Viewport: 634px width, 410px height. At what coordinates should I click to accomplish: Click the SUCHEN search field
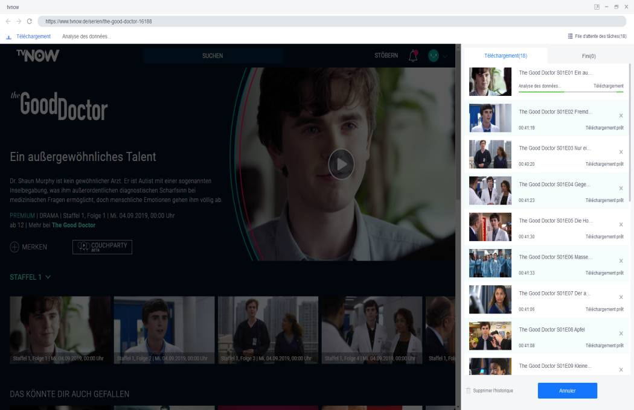click(213, 55)
